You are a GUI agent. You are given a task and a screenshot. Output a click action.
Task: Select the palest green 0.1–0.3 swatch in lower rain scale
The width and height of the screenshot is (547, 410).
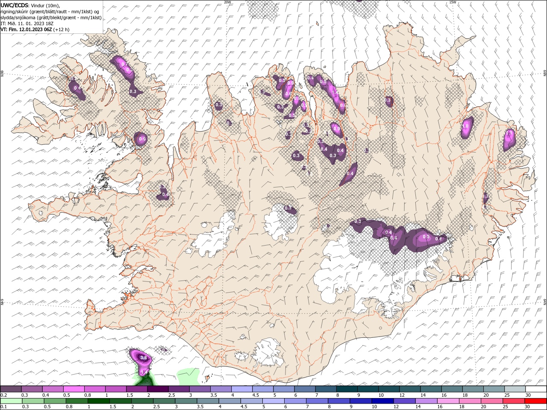pyautogui.click(x=11, y=401)
